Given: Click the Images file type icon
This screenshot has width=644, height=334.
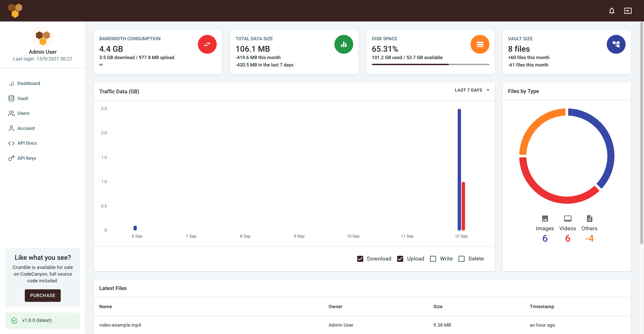Looking at the screenshot, I should click(545, 219).
